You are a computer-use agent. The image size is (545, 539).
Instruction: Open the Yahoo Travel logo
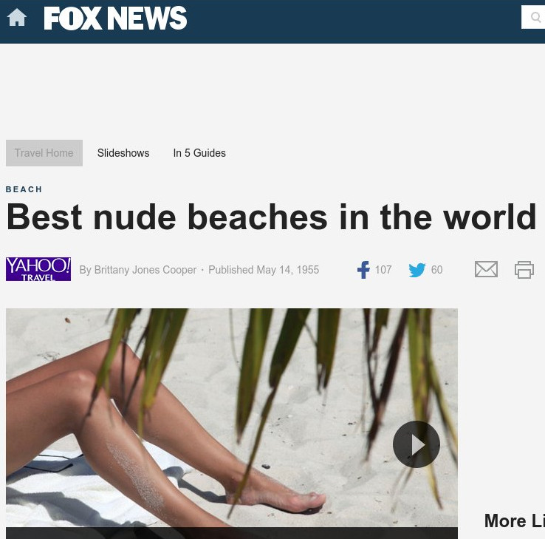point(38,269)
